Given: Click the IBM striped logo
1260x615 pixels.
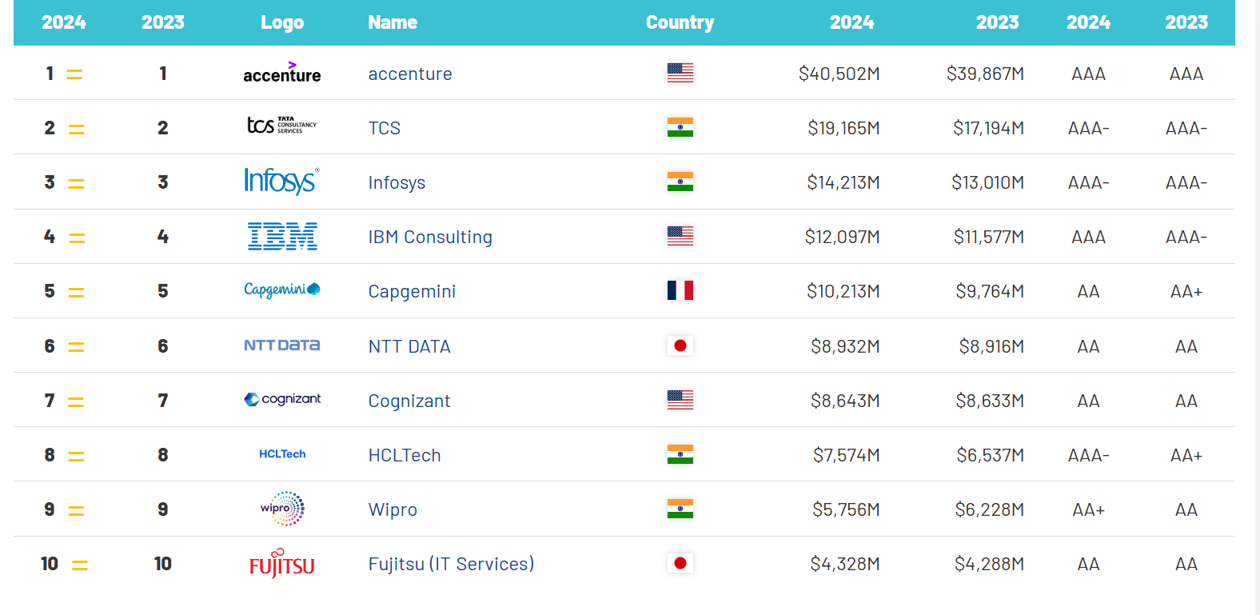Looking at the screenshot, I should coord(282,236).
